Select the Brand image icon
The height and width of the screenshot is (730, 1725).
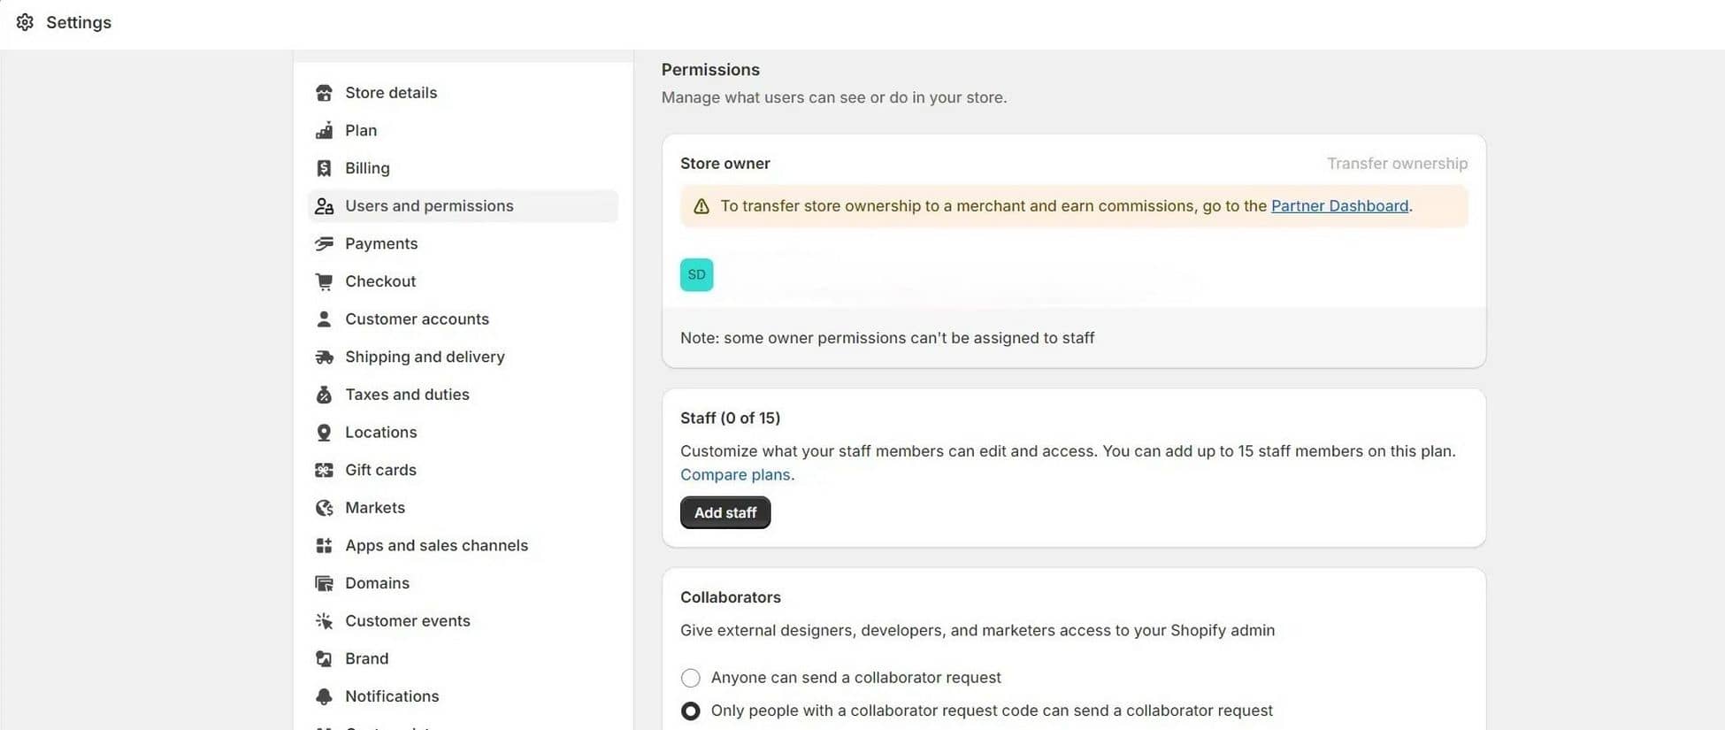324,658
